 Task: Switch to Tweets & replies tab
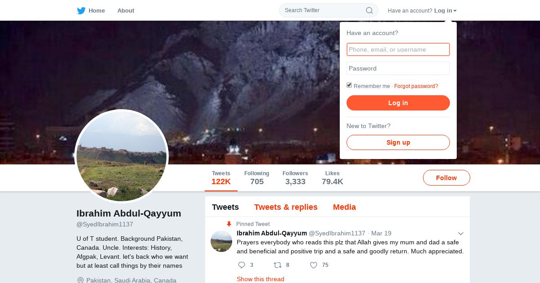pos(286,207)
